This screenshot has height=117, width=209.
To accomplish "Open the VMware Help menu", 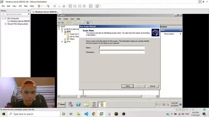I will click(x=32, y=6).
